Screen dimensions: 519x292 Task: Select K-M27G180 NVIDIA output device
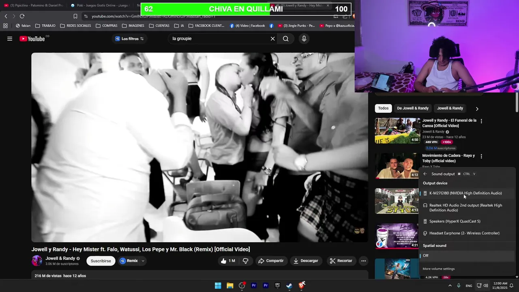[467, 193]
